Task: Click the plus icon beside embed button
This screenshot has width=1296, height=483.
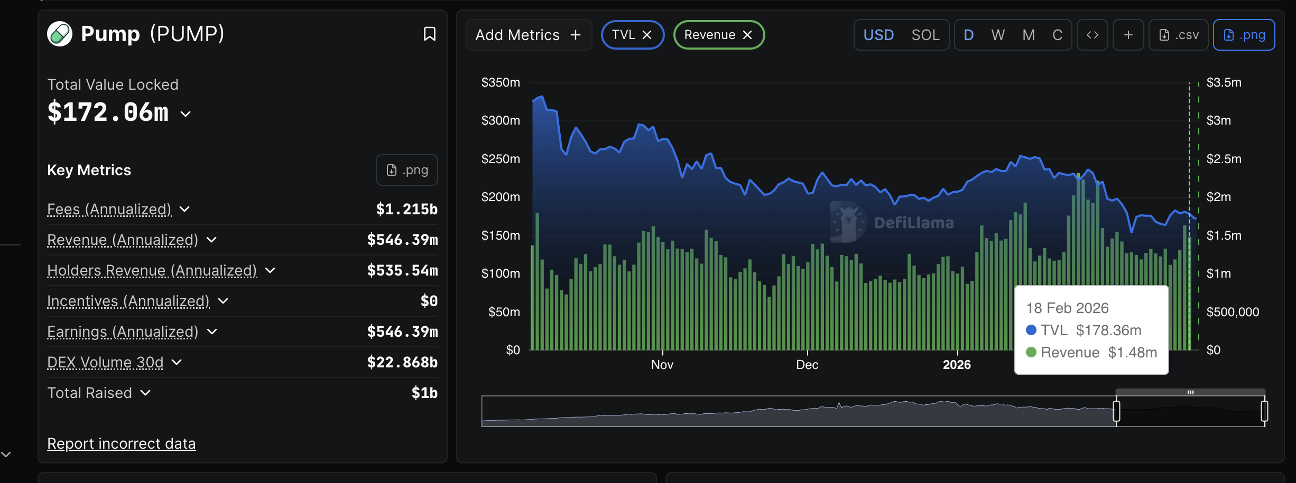Action: (x=1128, y=35)
